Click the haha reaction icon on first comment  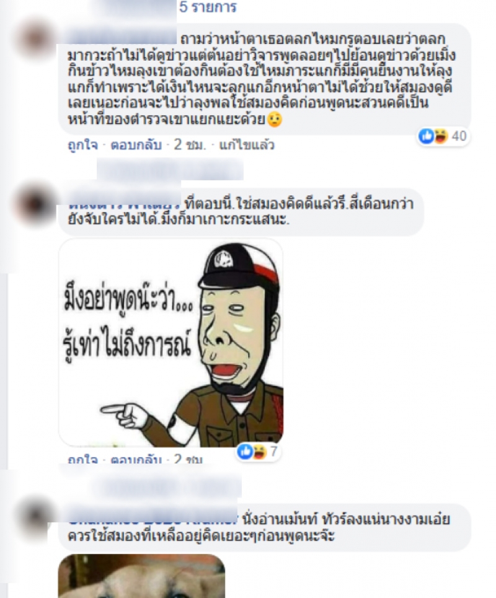click(x=440, y=136)
